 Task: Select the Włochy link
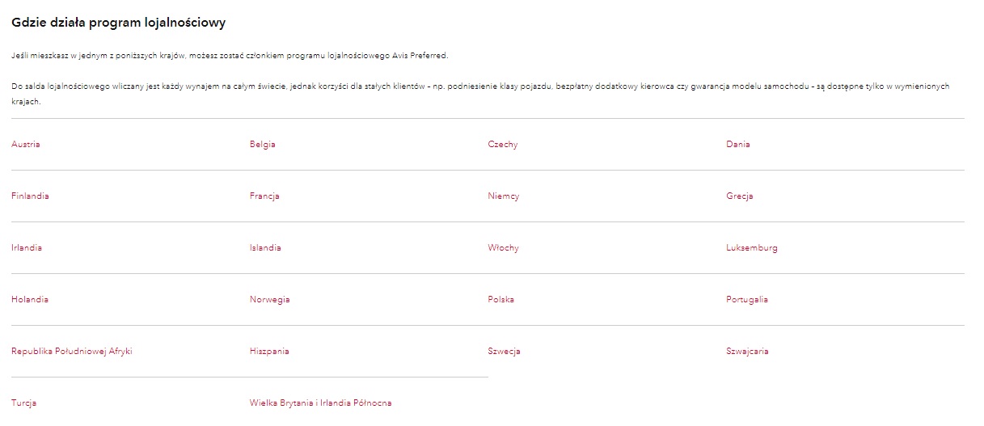click(x=504, y=248)
